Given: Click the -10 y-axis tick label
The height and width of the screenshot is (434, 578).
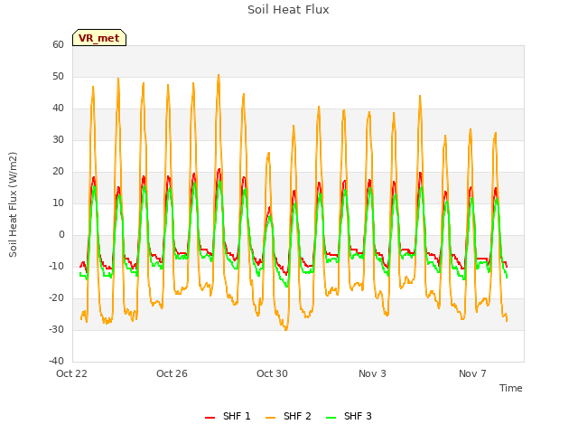Looking at the screenshot, I should point(56,266).
